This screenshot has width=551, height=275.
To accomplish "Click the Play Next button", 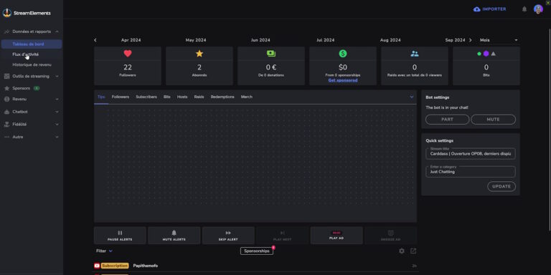I will tap(282, 236).
